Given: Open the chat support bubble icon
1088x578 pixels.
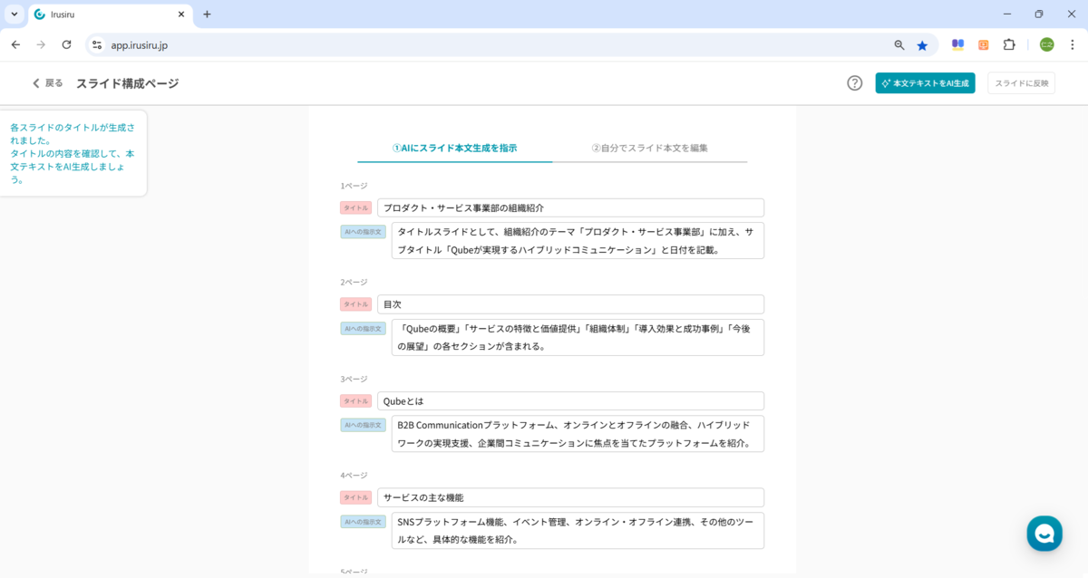Looking at the screenshot, I should coord(1044,533).
